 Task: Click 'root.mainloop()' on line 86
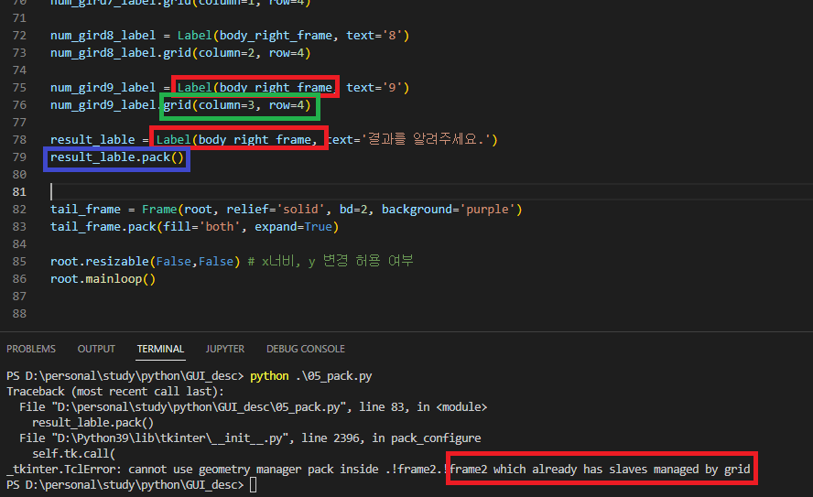click(103, 279)
